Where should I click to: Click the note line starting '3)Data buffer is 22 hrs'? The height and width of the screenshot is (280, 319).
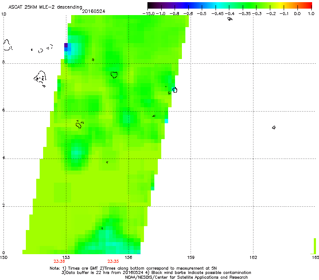[x=156, y=273]
